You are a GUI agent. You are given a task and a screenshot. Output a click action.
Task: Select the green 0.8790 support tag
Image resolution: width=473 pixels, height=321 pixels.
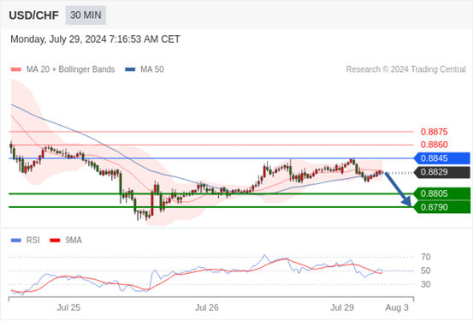pyautogui.click(x=442, y=207)
